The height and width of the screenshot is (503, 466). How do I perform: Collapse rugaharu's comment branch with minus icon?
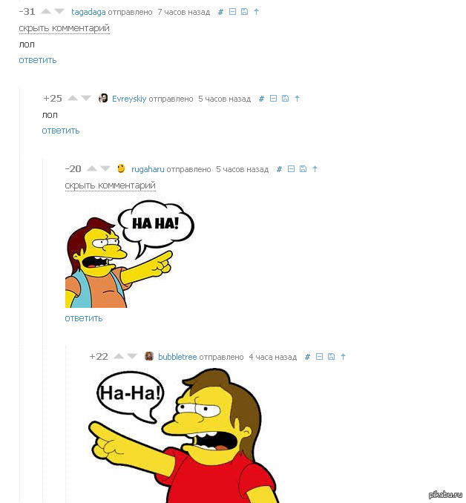[x=291, y=168]
